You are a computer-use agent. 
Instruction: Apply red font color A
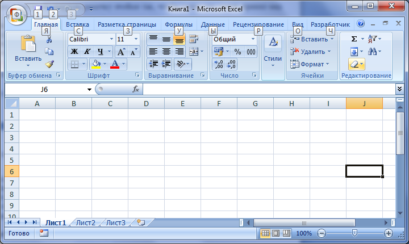pyautogui.click(x=115, y=64)
